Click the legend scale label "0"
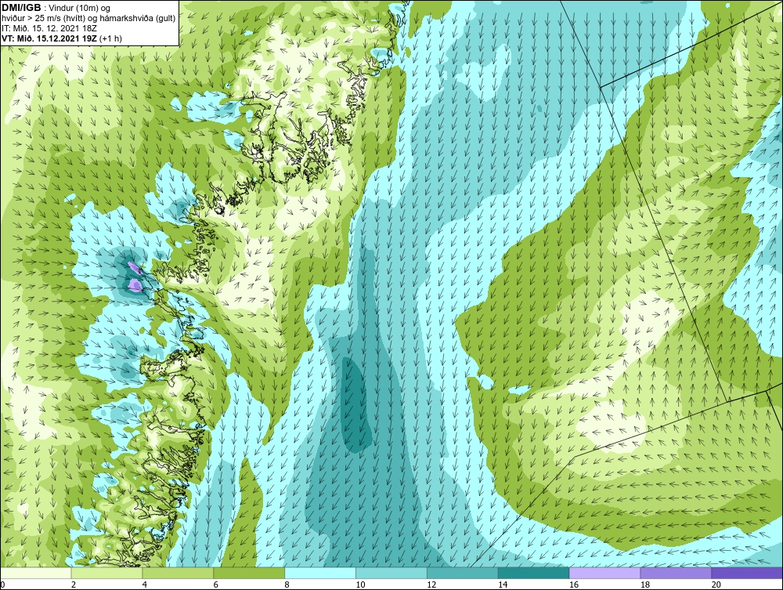The height and width of the screenshot is (590, 783). pos(2,585)
